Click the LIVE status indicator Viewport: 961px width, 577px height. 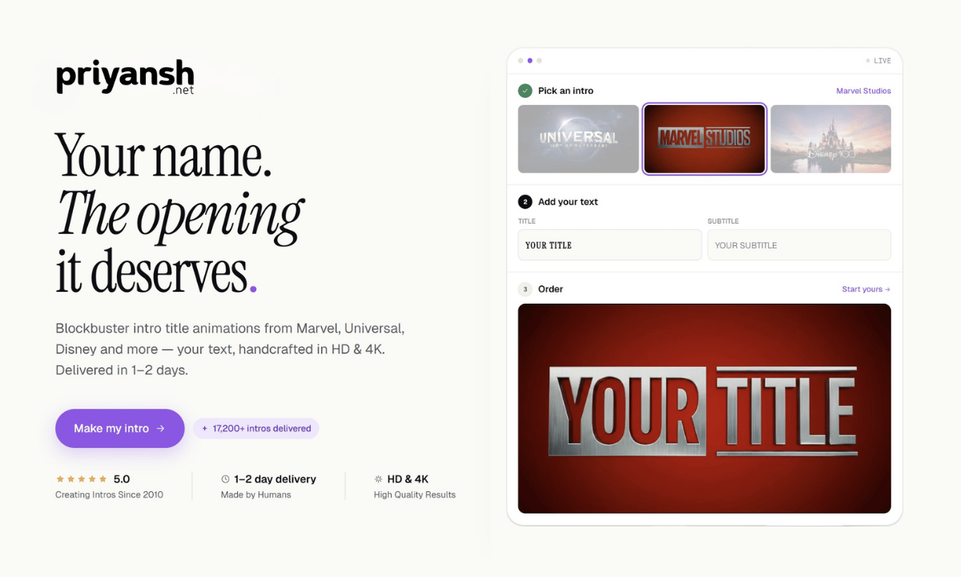point(879,61)
